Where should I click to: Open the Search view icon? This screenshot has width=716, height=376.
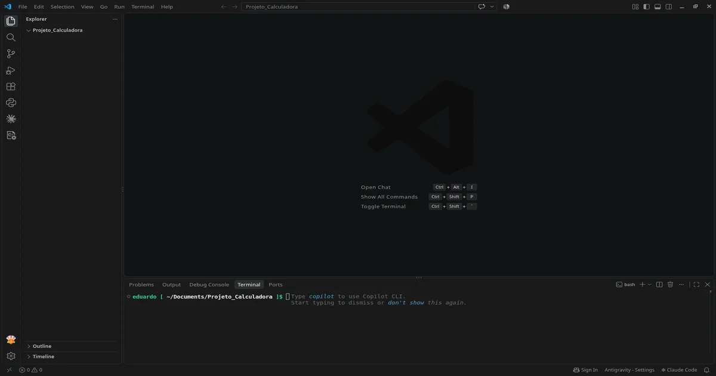11,37
